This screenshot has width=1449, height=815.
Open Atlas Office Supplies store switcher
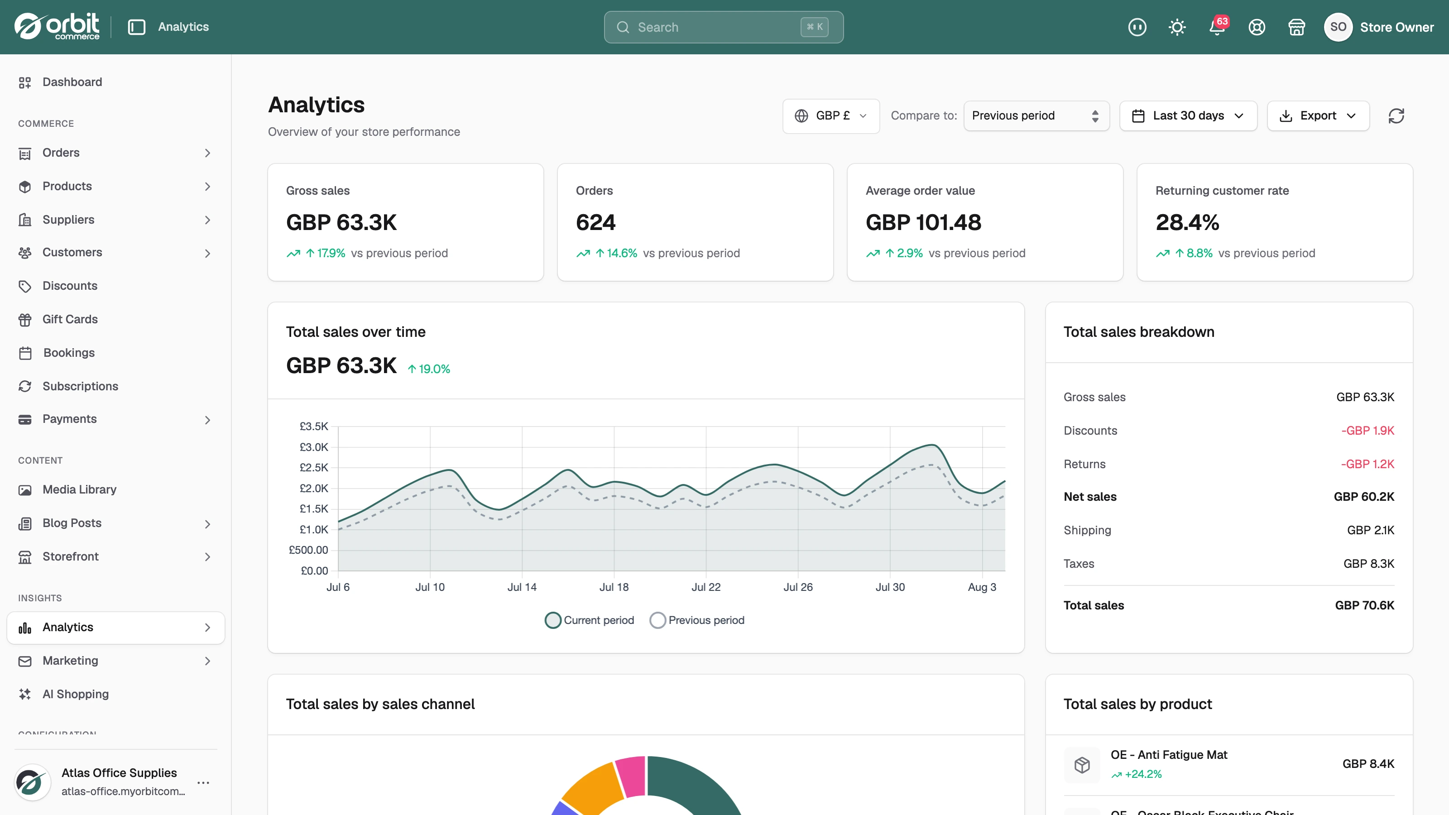[x=116, y=782]
